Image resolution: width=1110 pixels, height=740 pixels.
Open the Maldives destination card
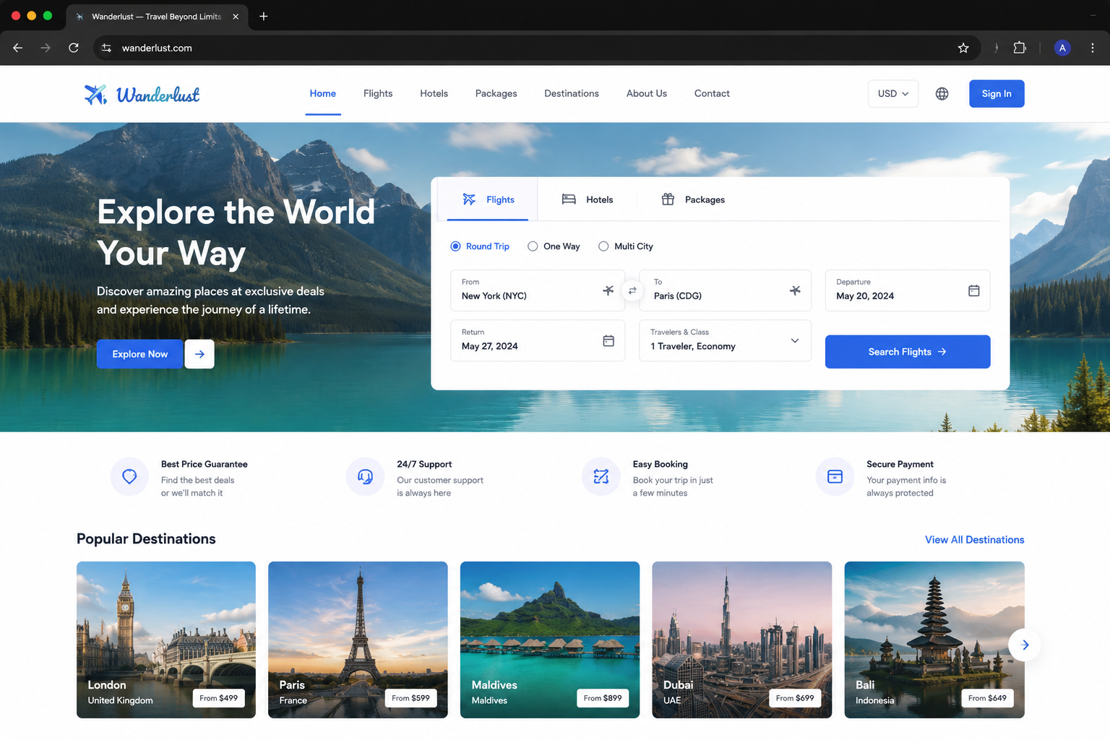(550, 640)
